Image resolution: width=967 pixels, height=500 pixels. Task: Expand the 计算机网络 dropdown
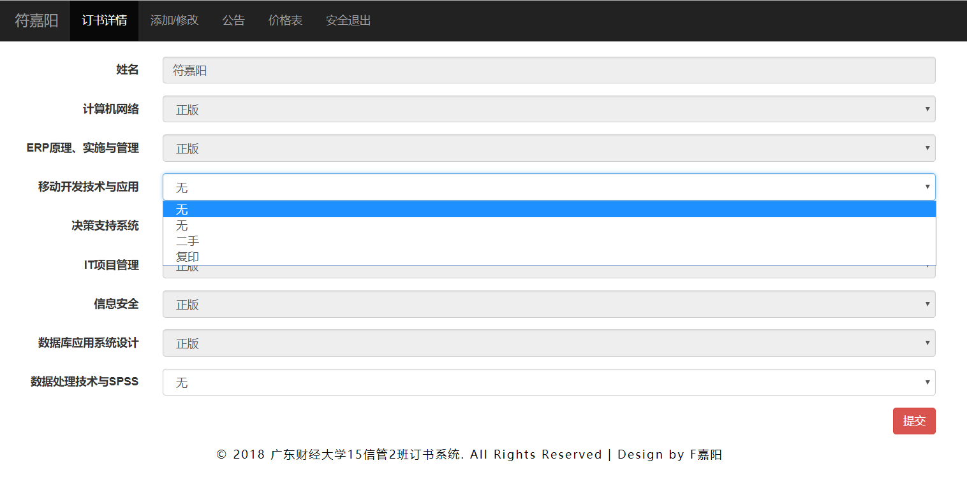click(549, 110)
